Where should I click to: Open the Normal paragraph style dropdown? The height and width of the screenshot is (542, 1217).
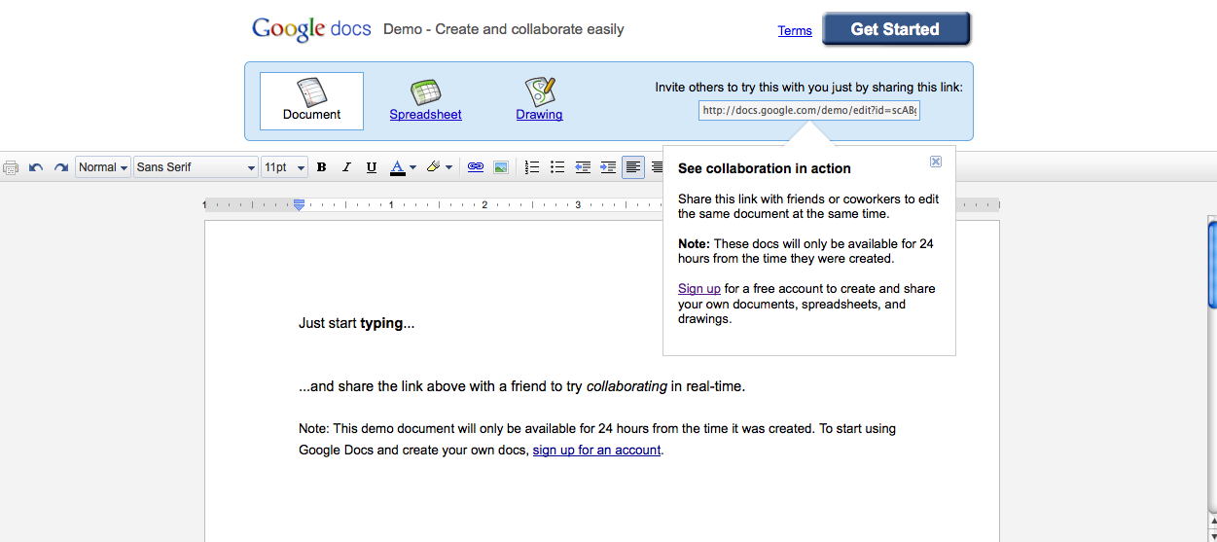pos(103,167)
